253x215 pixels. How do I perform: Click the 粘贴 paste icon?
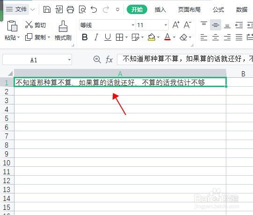pos(12,26)
